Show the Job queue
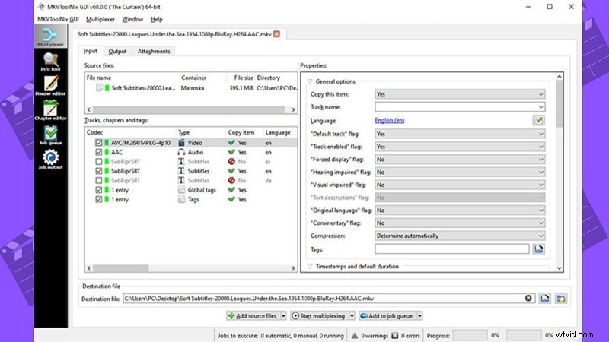The width and height of the screenshot is (609, 342). coord(52,135)
